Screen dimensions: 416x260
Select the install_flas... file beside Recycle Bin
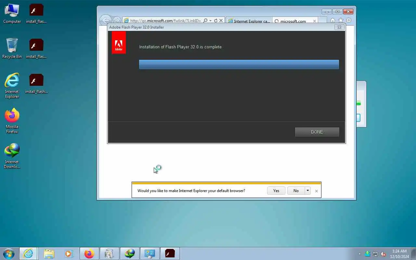pyautogui.click(x=36, y=48)
